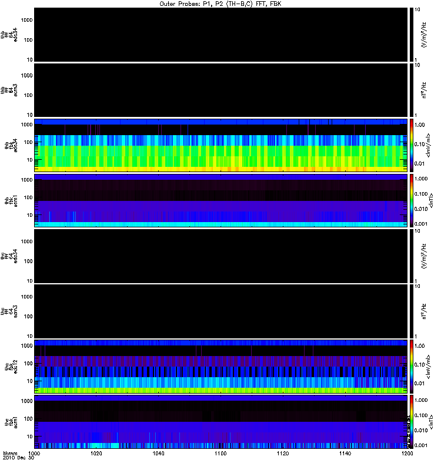This screenshot has height=470, width=441.
Task: Click the time axis label 1040
Action: [158, 454]
